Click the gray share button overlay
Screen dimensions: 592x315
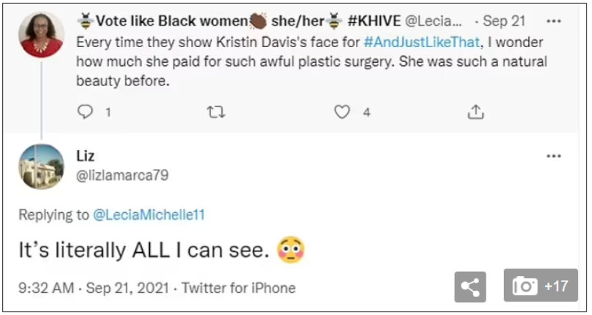471,287
